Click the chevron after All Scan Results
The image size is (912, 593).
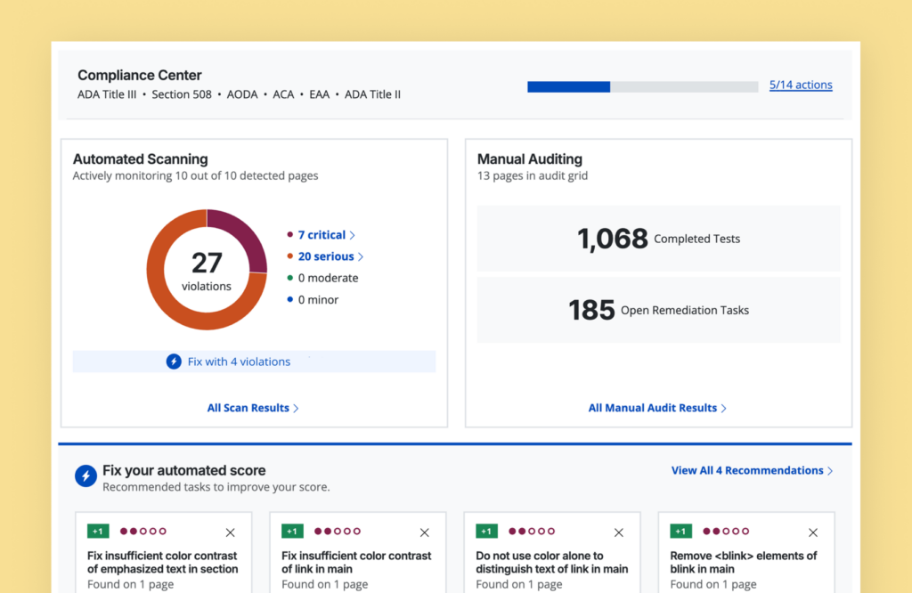click(x=296, y=409)
